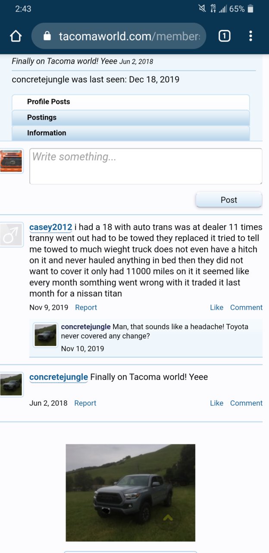
Task: Comment on the Finally on Tacoma world post
Action: click(246, 403)
